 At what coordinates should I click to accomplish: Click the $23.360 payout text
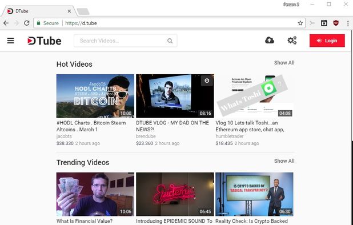[x=145, y=143]
